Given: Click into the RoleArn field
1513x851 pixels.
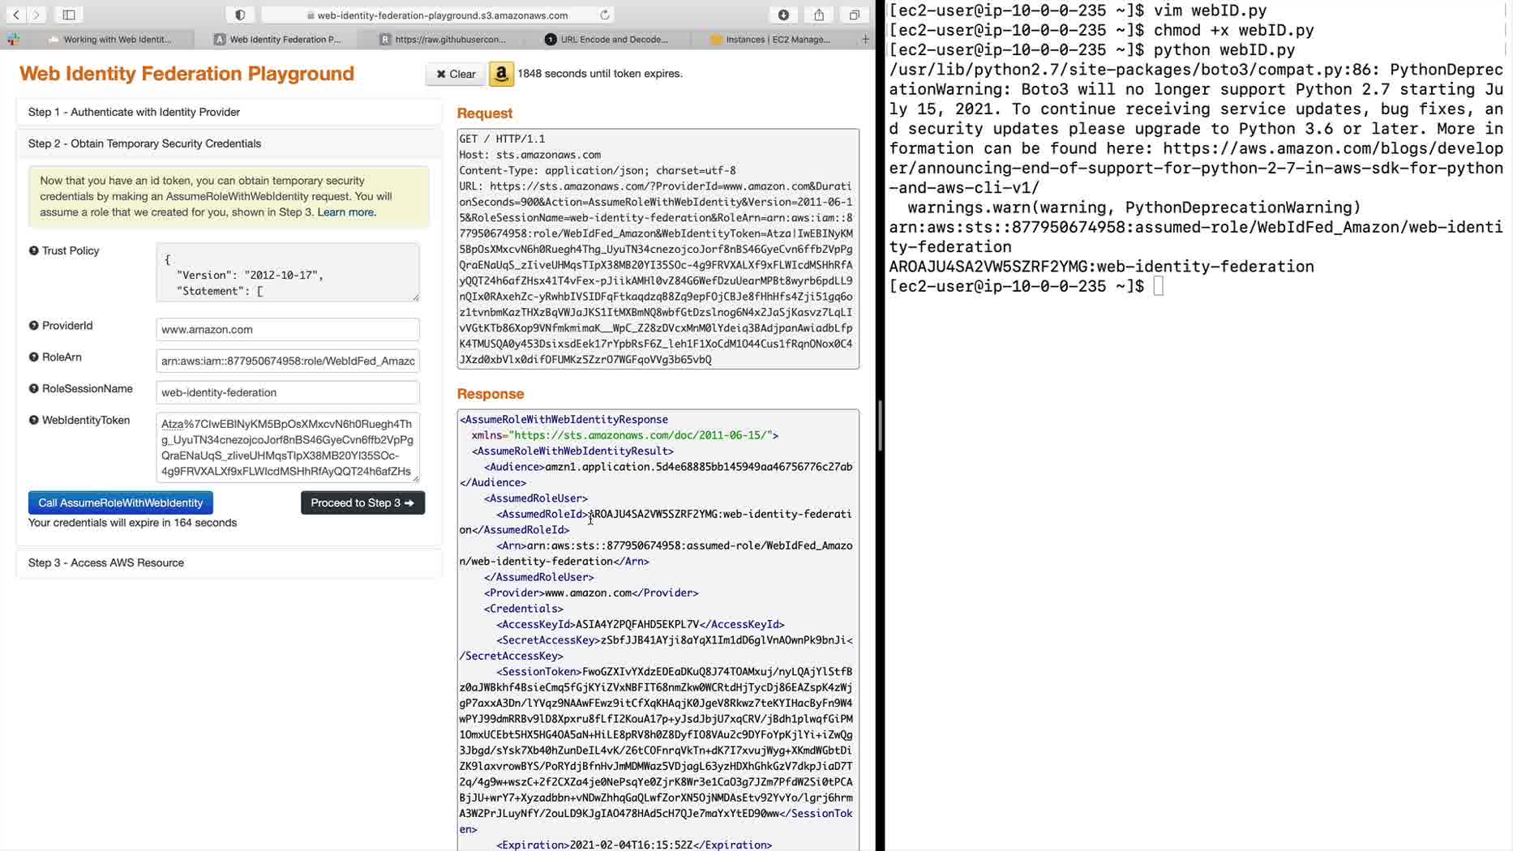Looking at the screenshot, I should click(x=288, y=361).
